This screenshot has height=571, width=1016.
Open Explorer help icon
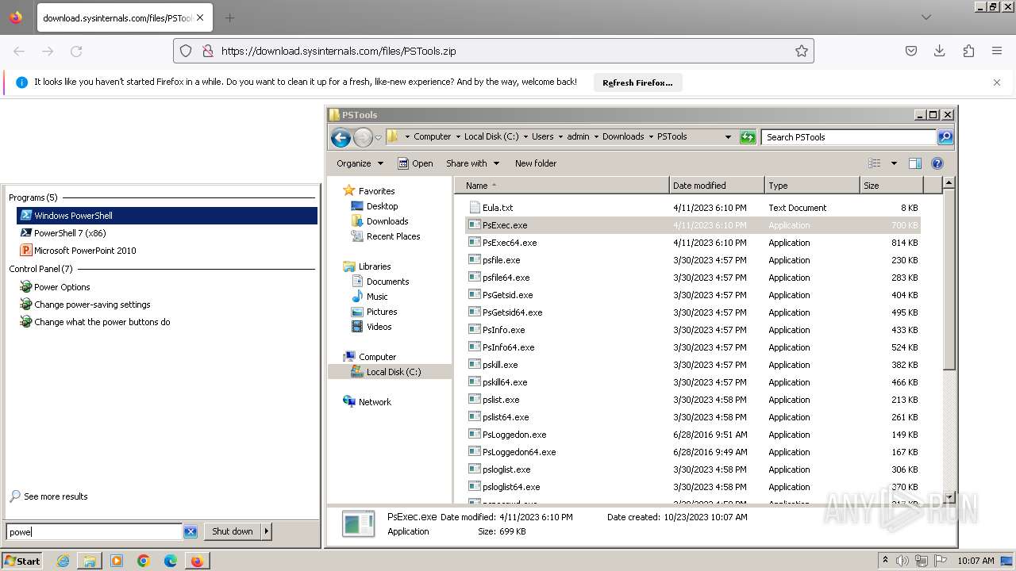[x=937, y=163]
